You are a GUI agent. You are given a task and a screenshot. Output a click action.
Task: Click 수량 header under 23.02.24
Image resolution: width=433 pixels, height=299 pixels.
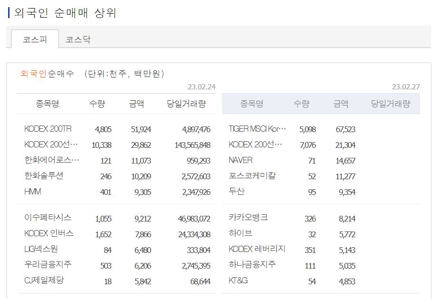(x=97, y=104)
